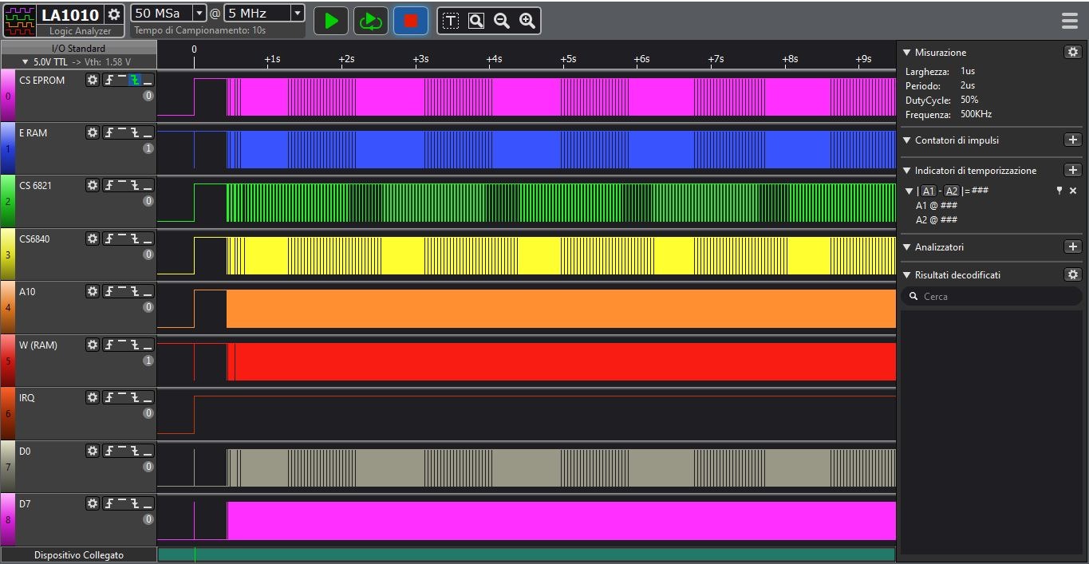Toggle low level trigger on D0
Image resolution: width=1089 pixels, height=564 pixels.
[148, 451]
